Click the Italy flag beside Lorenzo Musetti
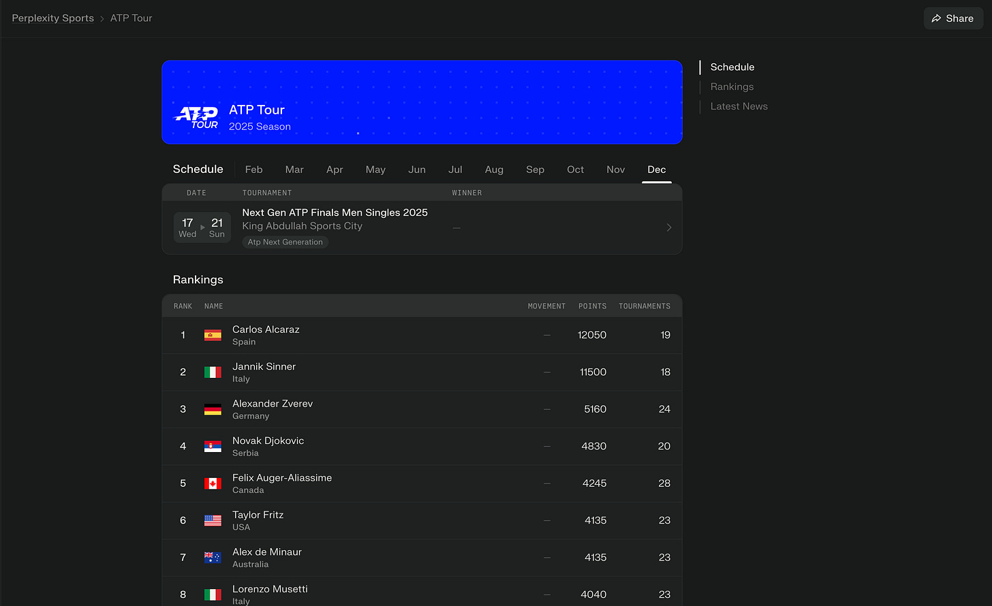This screenshot has width=992, height=606. coord(213,594)
